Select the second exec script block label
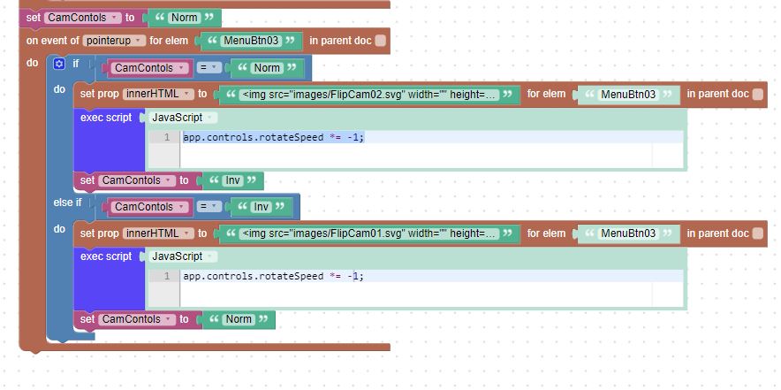781x390 pixels. coord(106,256)
